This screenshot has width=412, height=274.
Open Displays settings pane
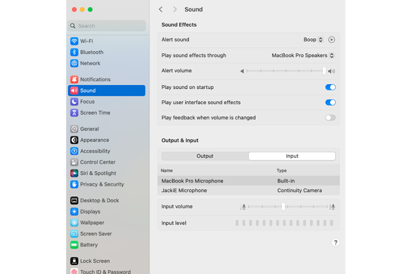coord(90,212)
